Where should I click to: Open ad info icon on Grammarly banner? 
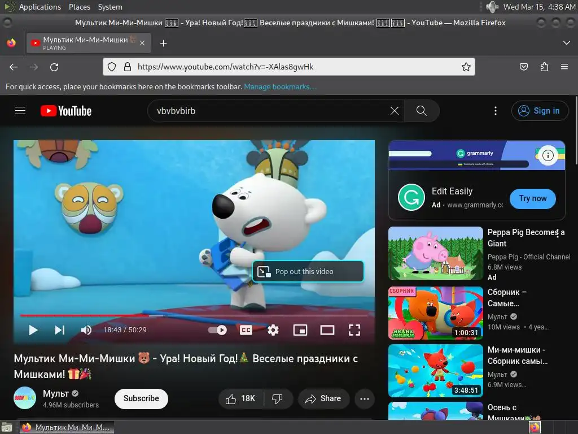548,155
